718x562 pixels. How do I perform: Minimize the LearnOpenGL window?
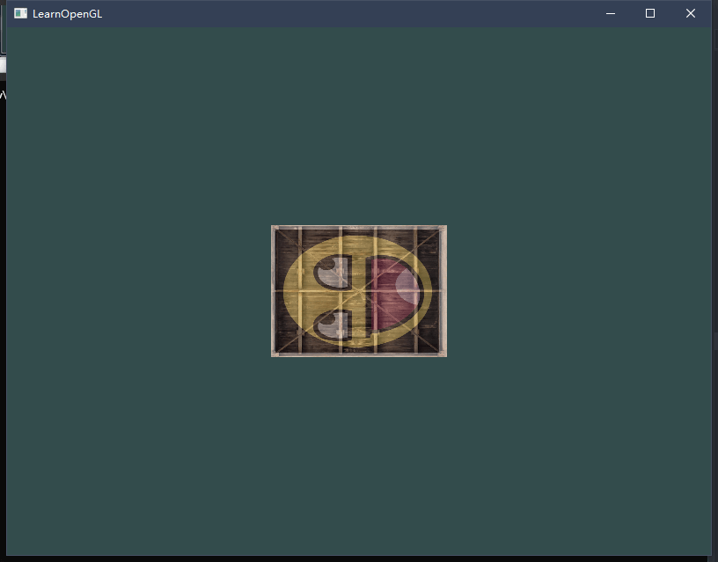click(611, 13)
